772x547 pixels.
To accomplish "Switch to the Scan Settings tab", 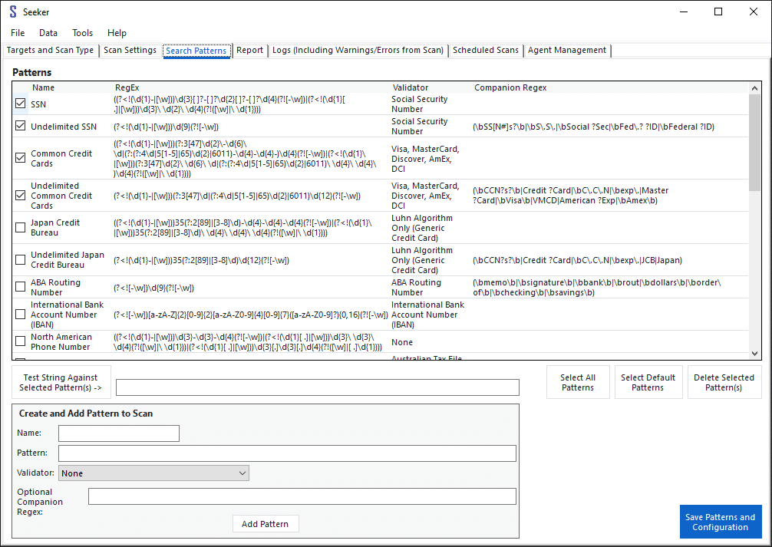I will (130, 50).
